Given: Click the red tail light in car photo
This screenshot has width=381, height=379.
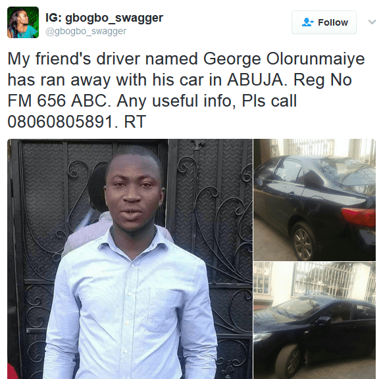Looking at the screenshot, I should (358, 217).
